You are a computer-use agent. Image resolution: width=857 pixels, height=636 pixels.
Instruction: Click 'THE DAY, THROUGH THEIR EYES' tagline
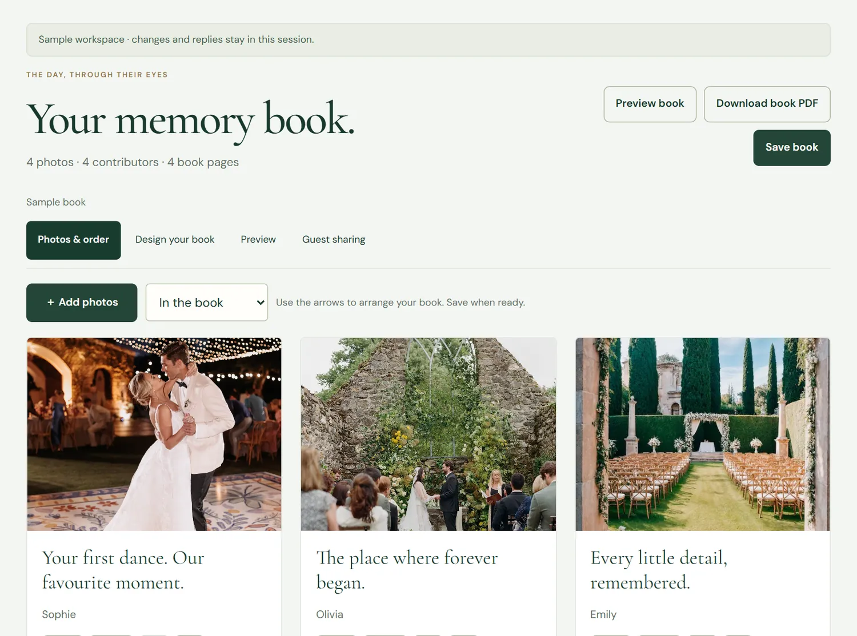(97, 75)
